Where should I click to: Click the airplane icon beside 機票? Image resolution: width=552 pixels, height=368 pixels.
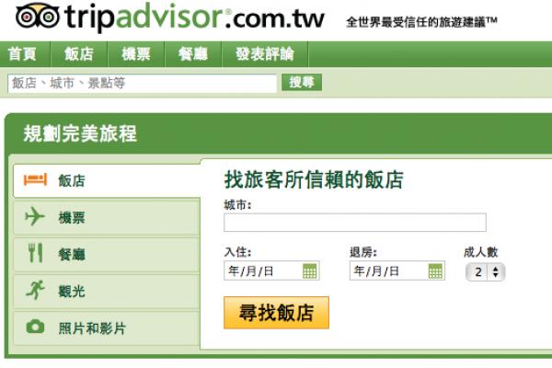click(x=35, y=216)
